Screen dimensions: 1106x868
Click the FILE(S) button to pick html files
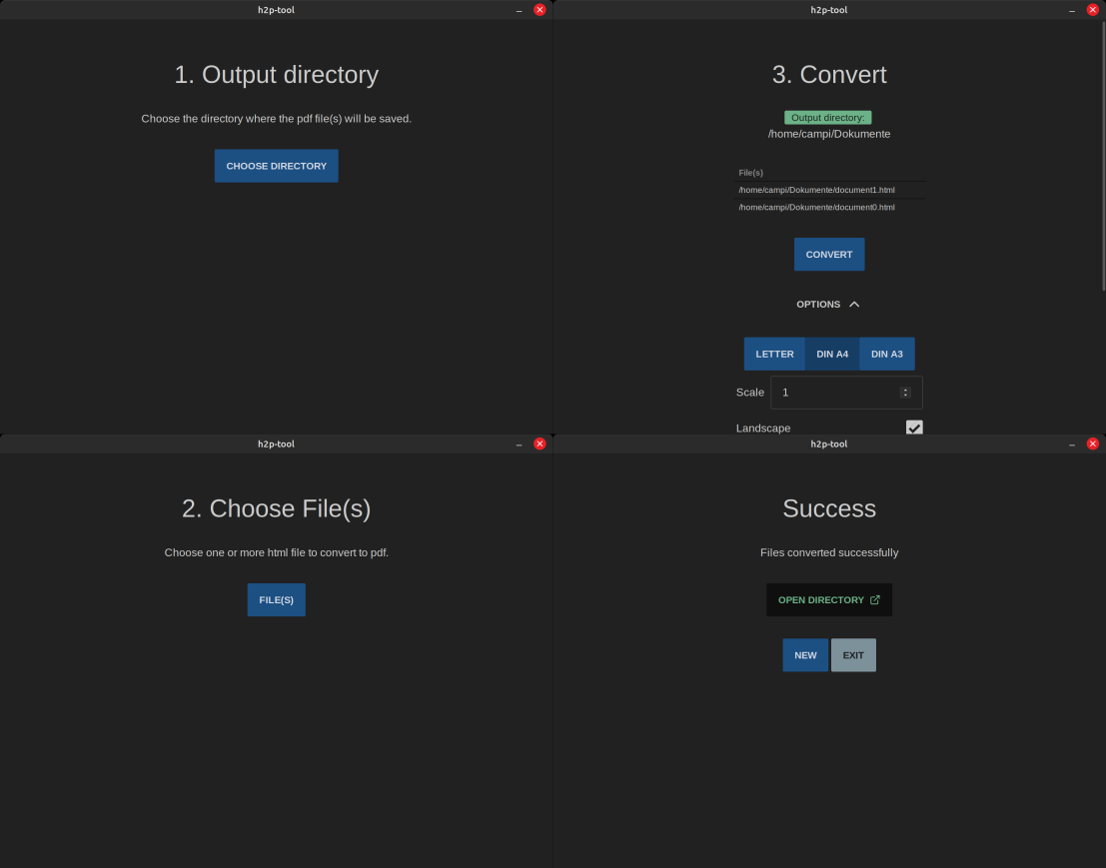(276, 599)
